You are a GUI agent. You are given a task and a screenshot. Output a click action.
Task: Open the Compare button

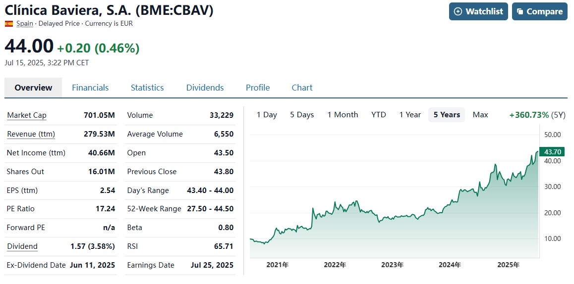click(540, 11)
